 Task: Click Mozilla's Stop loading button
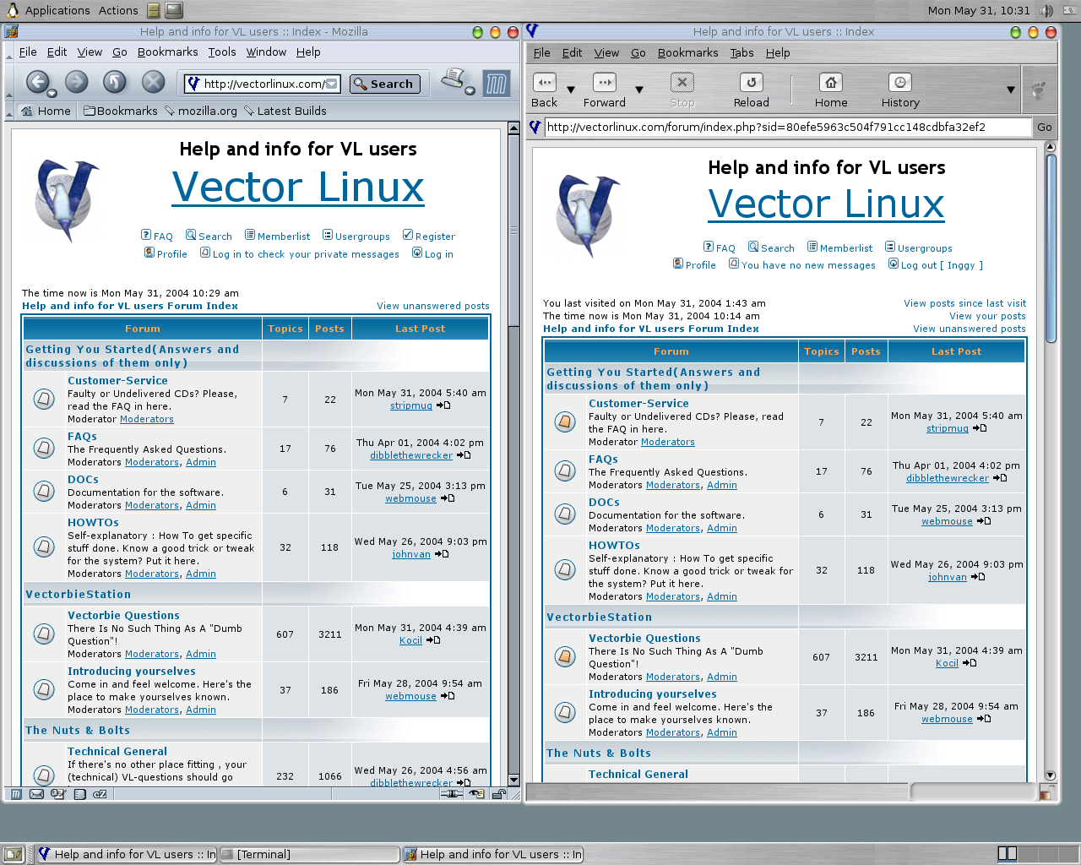(153, 82)
